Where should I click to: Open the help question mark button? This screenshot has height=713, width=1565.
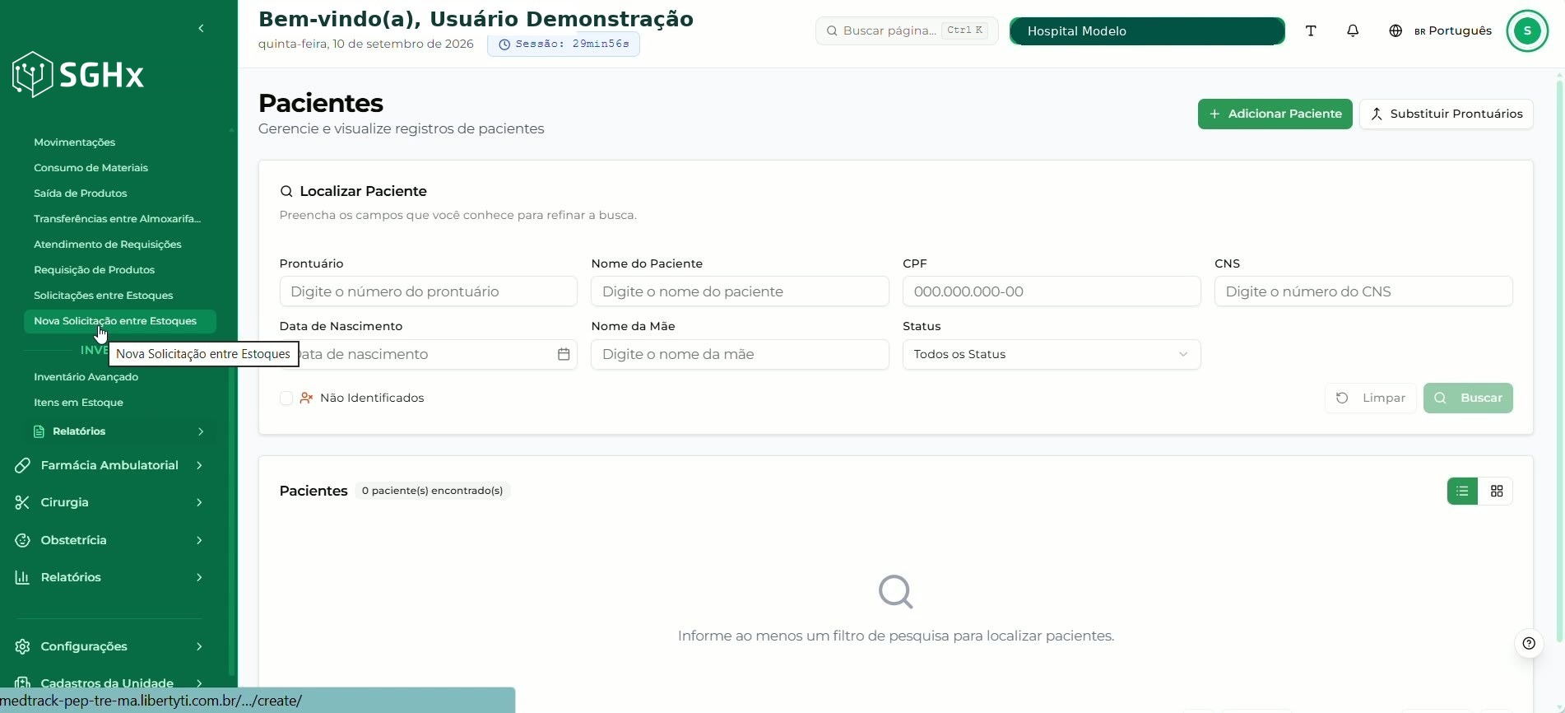tap(1529, 644)
